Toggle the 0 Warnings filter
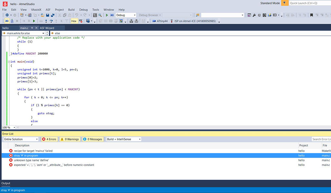This screenshot has height=193, width=331. 70,139
